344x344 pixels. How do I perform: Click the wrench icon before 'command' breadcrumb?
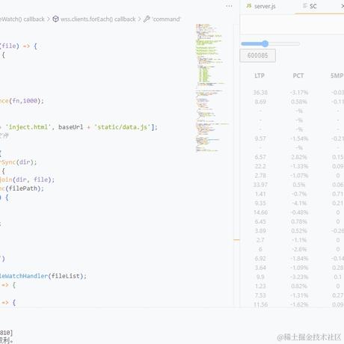tap(147, 19)
